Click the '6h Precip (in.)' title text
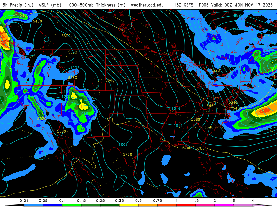Viewport: 277px width, 207px height. 18,5
